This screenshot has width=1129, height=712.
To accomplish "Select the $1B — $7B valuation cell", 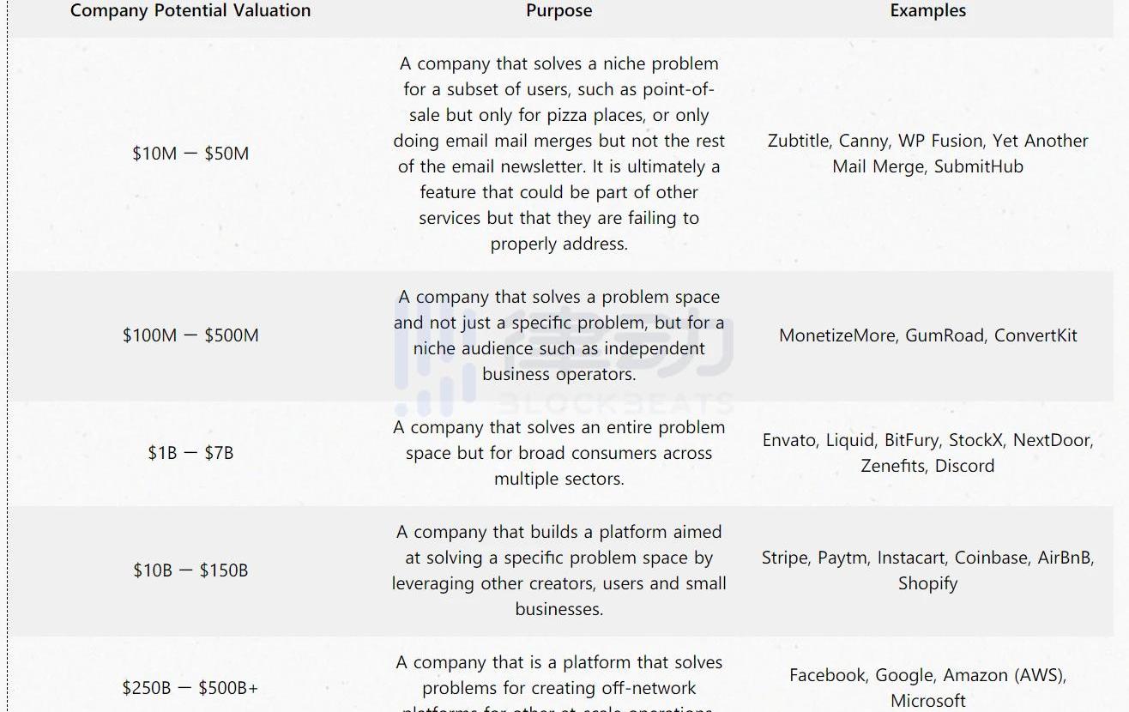I will point(190,453).
